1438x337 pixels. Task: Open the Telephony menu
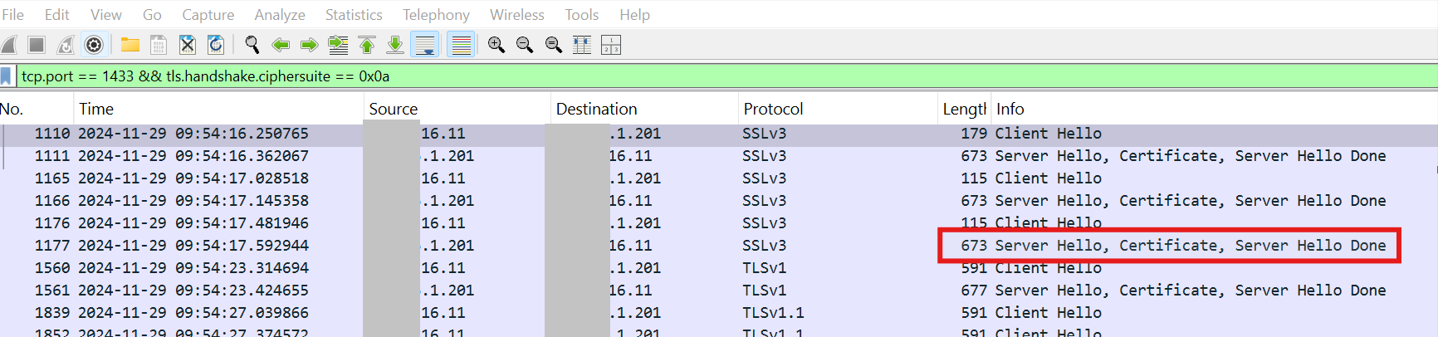pos(436,15)
